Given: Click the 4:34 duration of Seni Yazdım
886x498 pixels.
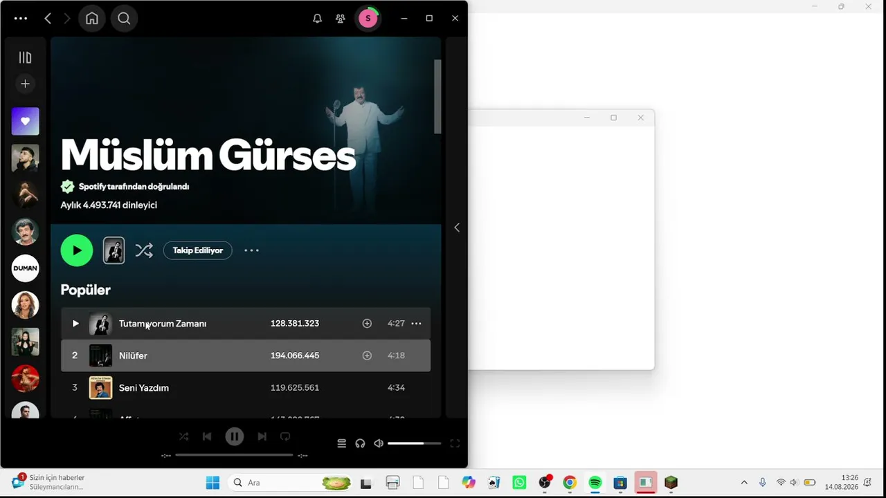Looking at the screenshot, I should (x=396, y=388).
